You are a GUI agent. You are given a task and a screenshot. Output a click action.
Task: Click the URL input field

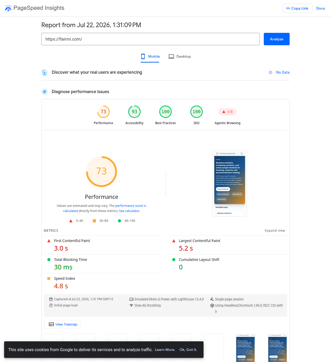click(x=150, y=39)
